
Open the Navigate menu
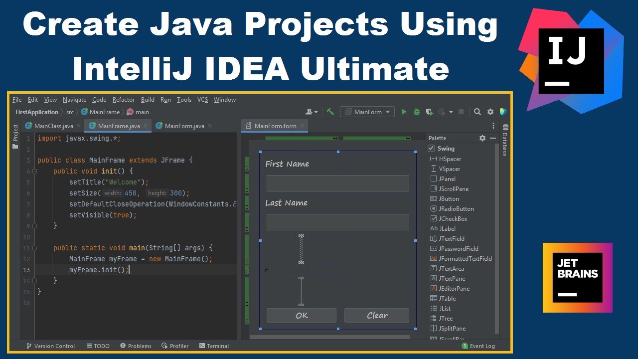[x=74, y=100]
